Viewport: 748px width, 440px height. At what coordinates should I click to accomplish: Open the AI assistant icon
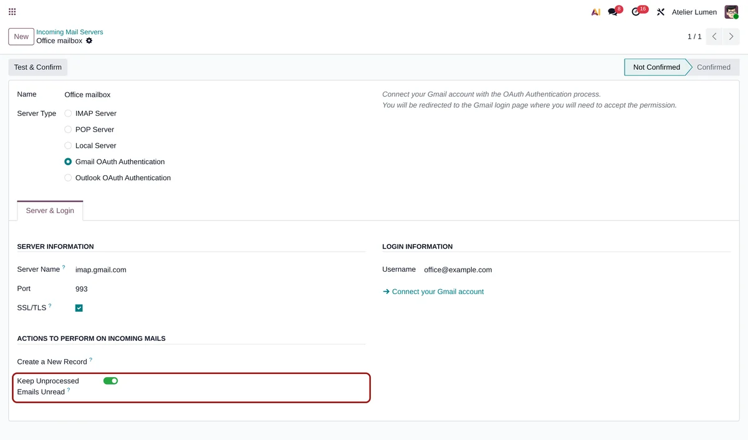[x=596, y=12]
